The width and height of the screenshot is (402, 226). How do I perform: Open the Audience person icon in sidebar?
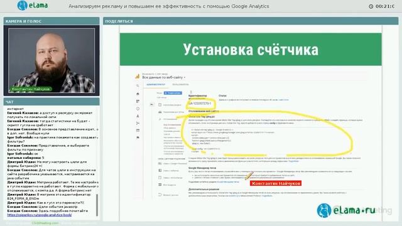138,116
